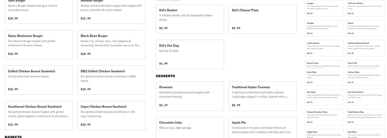The width and height of the screenshot is (387, 138).
Task: Pick the Fried Chicken Wrap card
Action: point(365,117)
